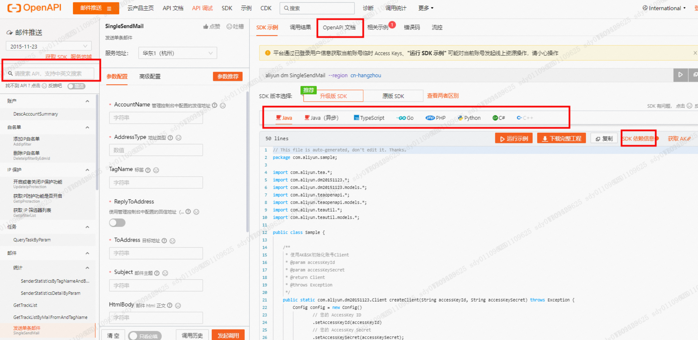This screenshot has height=340, width=698.
Task: Click the 参数推荐 button
Action: (x=228, y=76)
